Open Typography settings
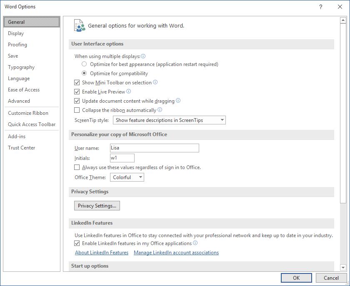The width and height of the screenshot is (350, 286). [32, 67]
